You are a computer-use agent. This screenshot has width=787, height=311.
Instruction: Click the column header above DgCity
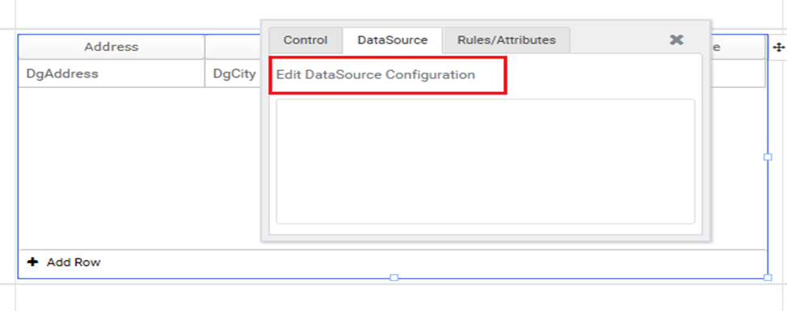point(234,47)
